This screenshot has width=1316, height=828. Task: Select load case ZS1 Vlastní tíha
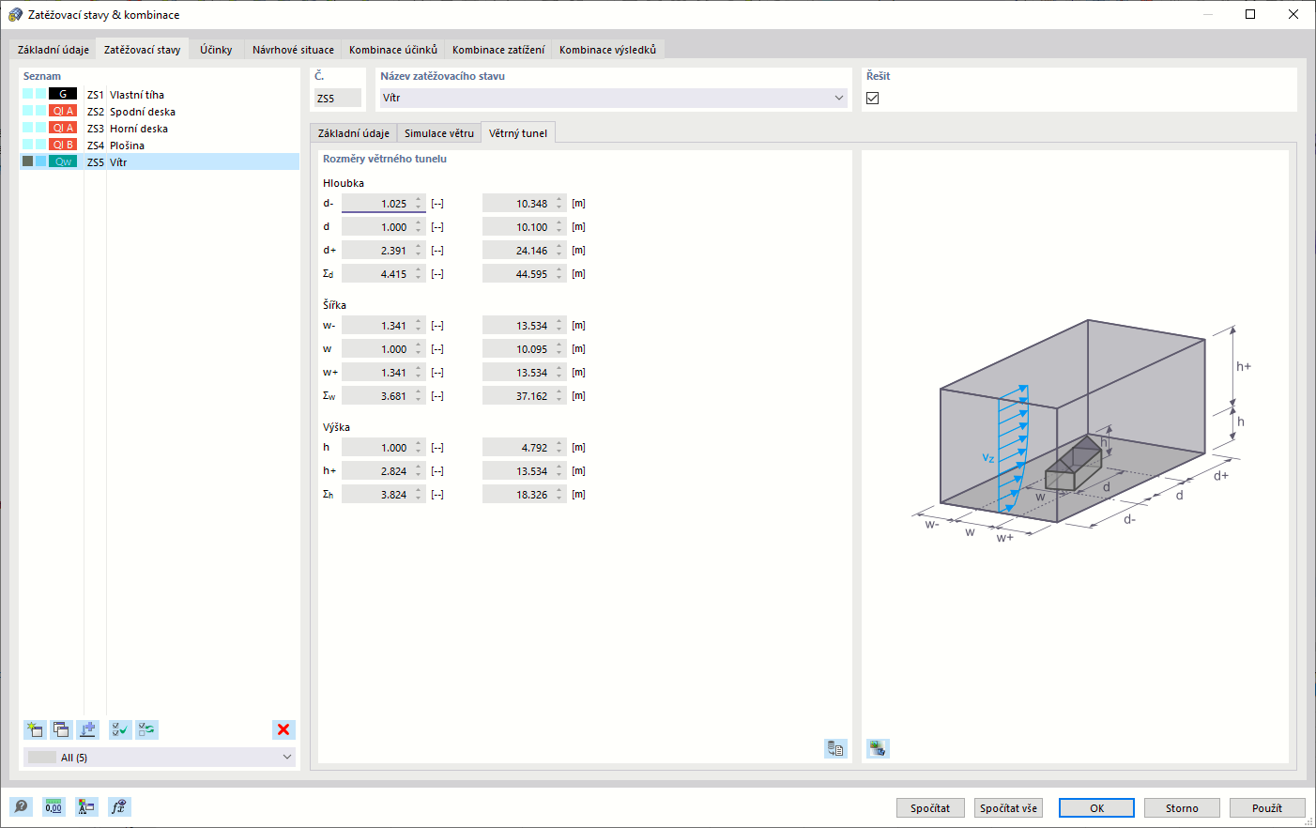160,94
